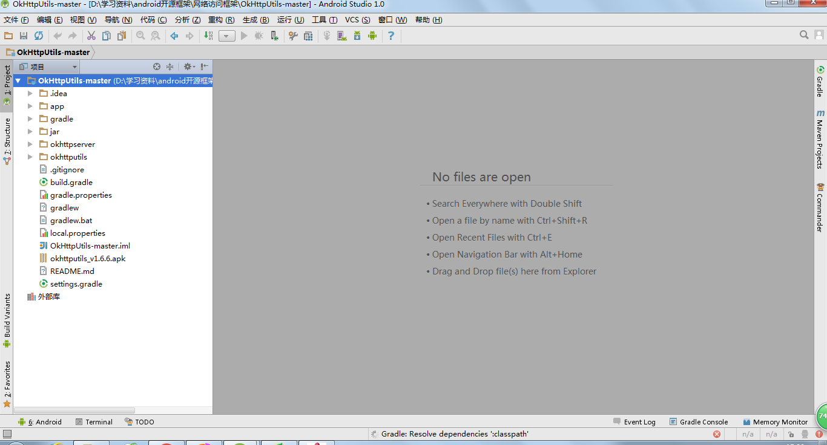The width and height of the screenshot is (827, 445).
Task: Open the 文件 (F) menu
Action: (x=16, y=20)
